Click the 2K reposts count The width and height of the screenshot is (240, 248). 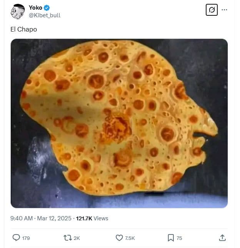pyautogui.click(x=77, y=238)
